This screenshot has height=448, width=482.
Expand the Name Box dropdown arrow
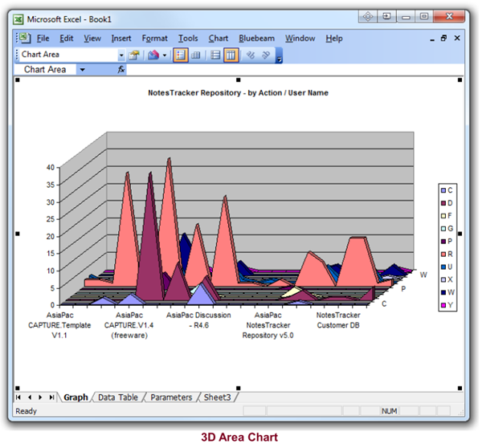[82, 70]
